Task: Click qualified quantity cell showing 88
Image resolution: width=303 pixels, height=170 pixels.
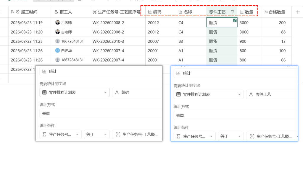Action: click(276, 32)
